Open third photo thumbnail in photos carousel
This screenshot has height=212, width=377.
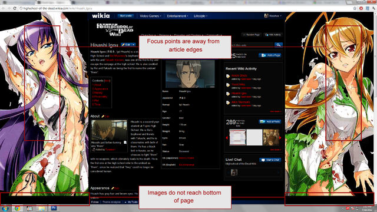click(271, 137)
